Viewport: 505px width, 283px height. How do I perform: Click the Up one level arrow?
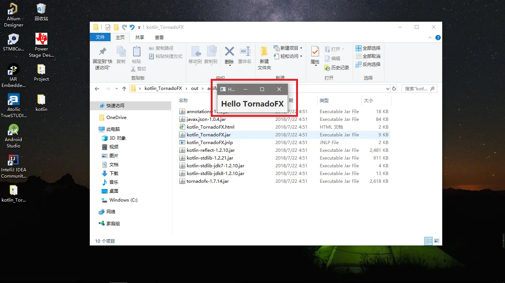pos(124,89)
